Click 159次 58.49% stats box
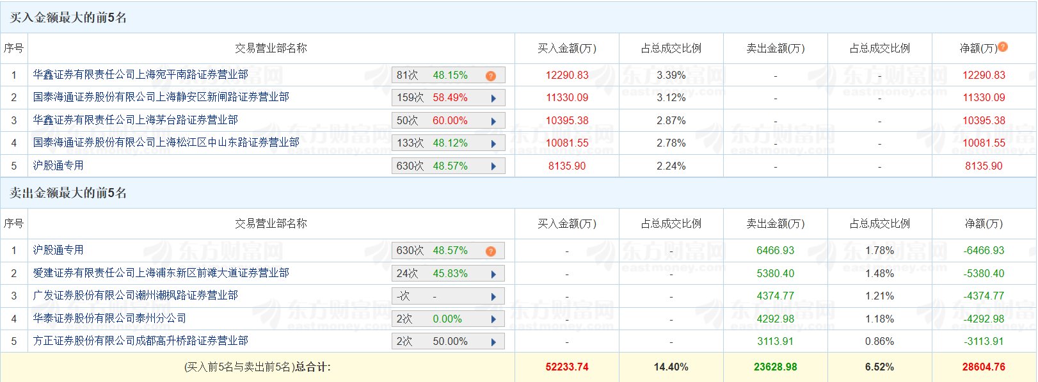This screenshot has height=382, width=1038. pyautogui.click(x=448, y=98)
